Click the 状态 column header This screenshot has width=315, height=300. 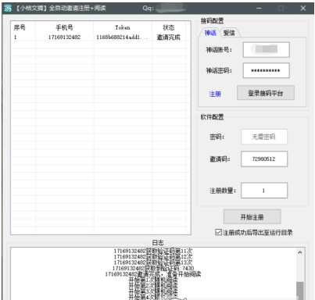(169, 27)
